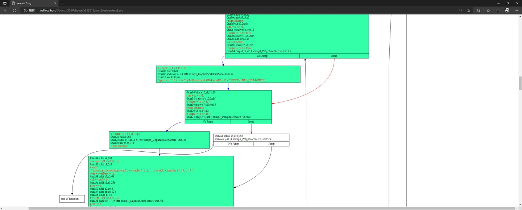Click the vertical scrollbar thumb
Image resolution: width=522 pixels, height=210 pixels.
[x=520, y=83]
